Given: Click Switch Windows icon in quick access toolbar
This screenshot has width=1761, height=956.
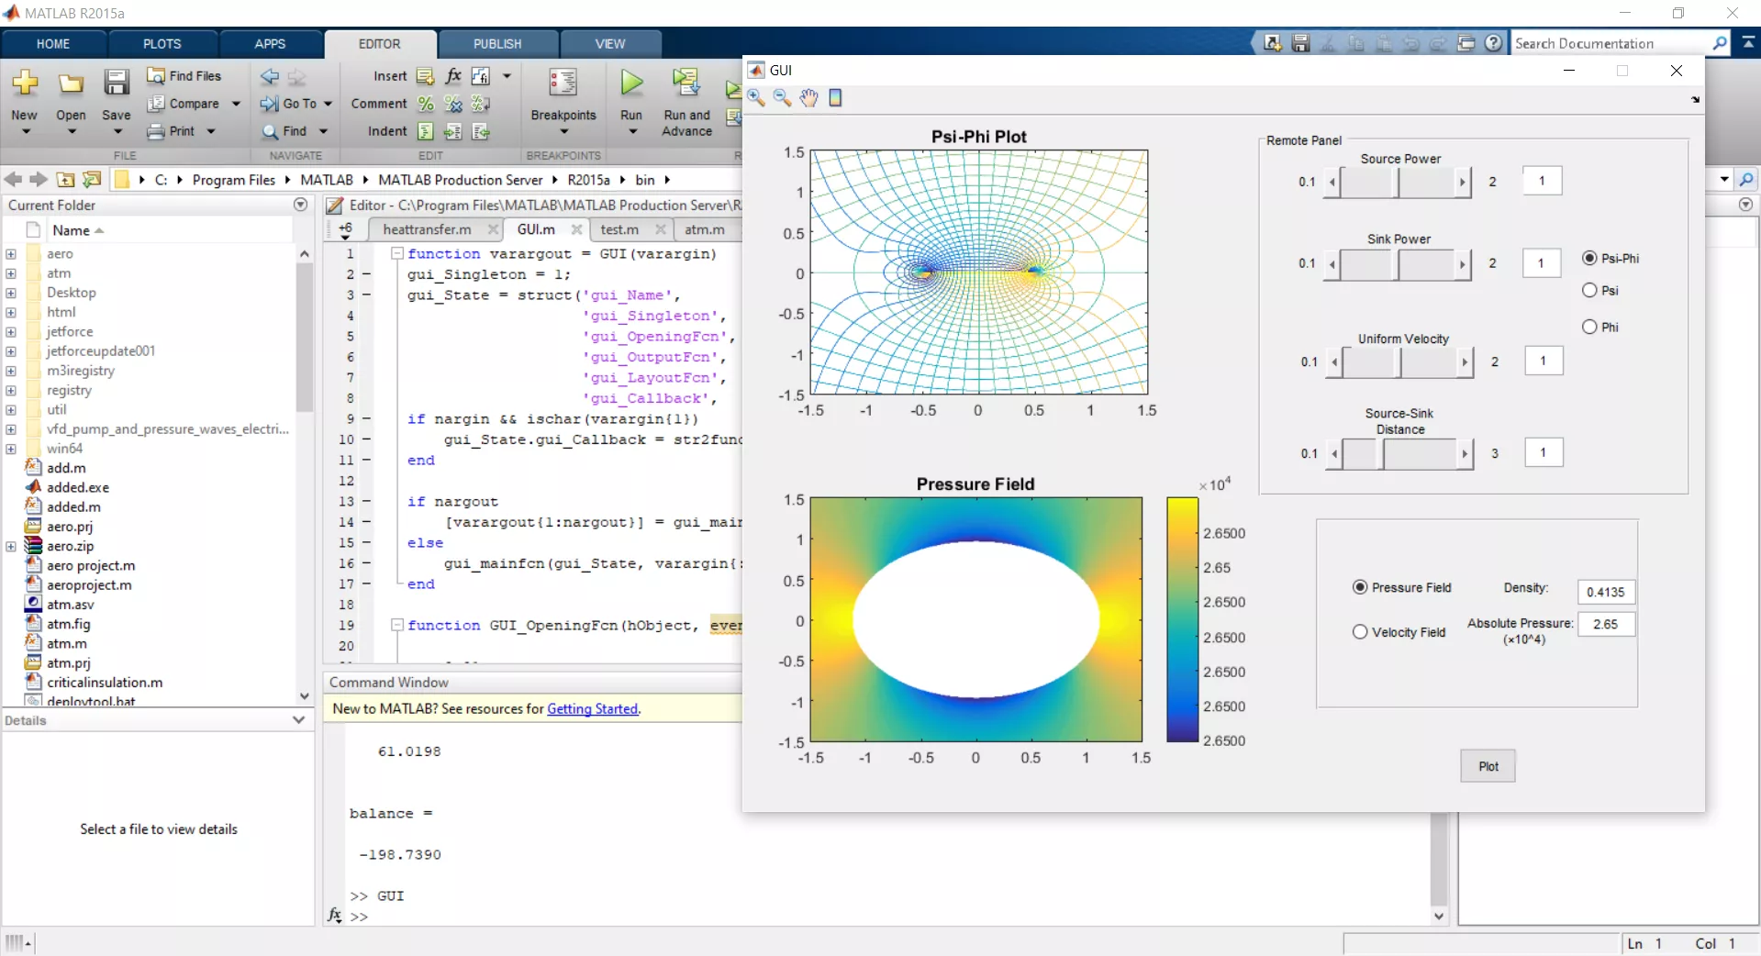Looking at the screenshot, I should (x=1466, y=43).
